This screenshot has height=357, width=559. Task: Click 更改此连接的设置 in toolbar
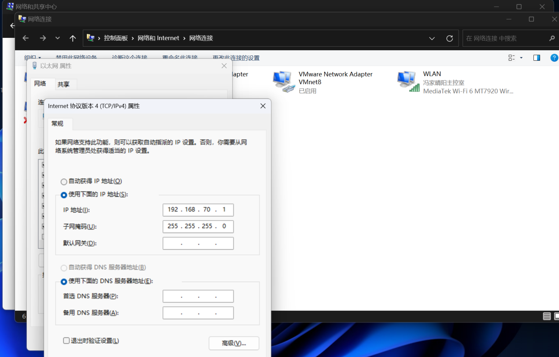[236, 58]
